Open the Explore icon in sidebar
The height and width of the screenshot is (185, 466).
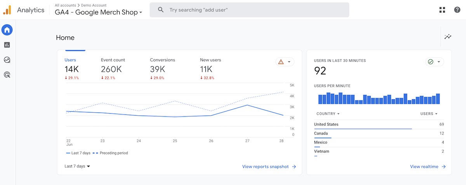pos(7,60)
